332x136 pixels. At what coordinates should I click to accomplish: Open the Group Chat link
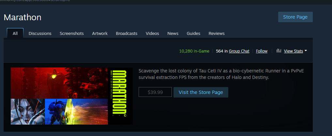coord(239,51)
